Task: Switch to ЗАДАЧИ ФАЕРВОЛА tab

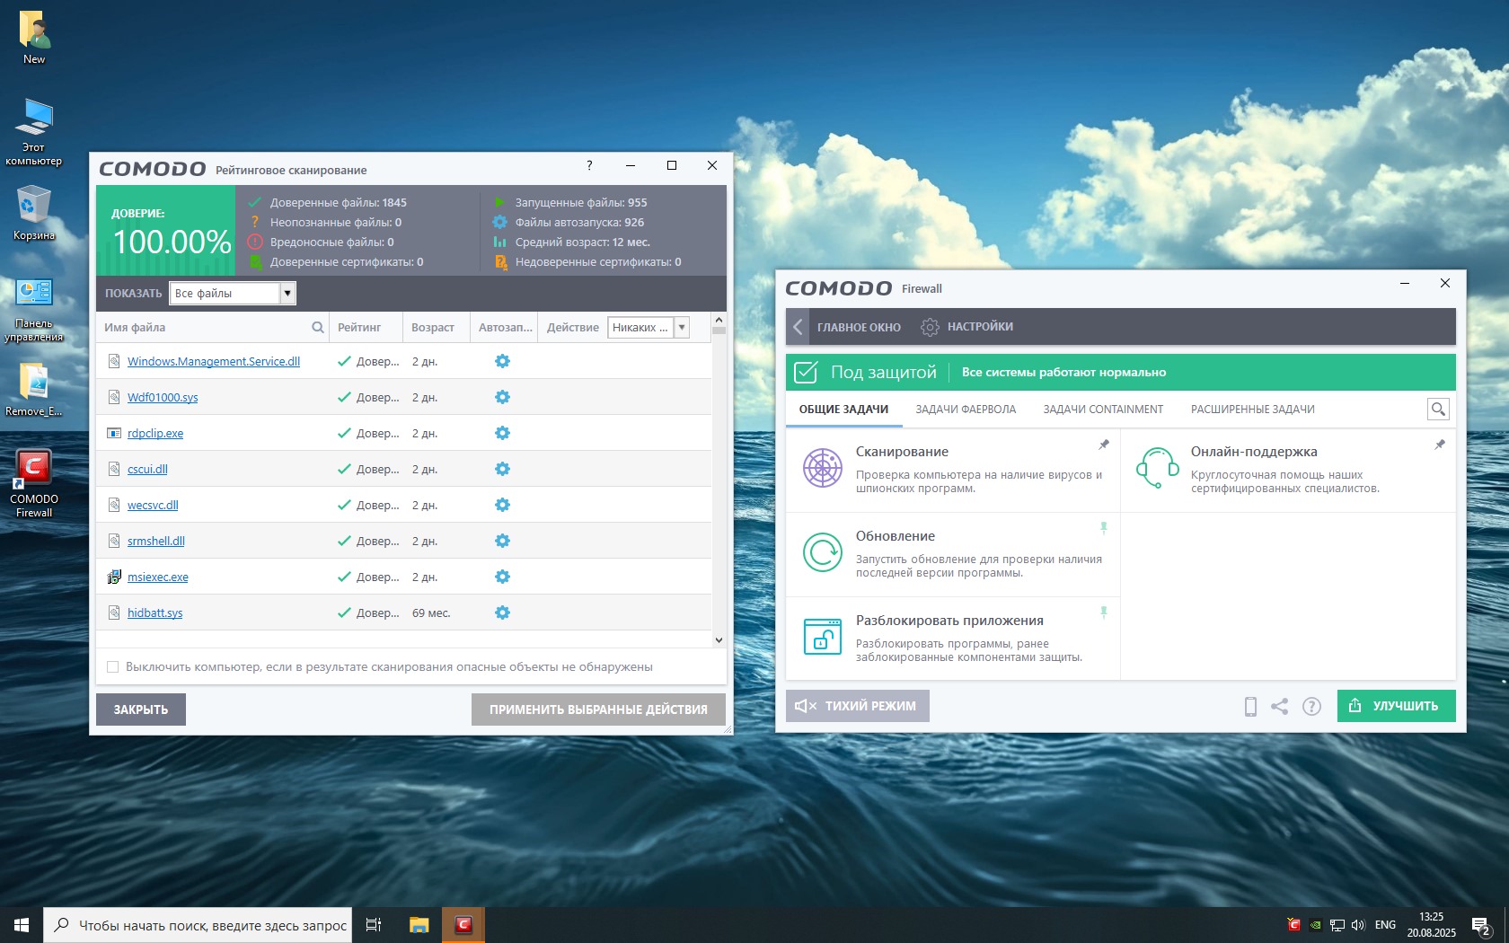Action: 966,410
